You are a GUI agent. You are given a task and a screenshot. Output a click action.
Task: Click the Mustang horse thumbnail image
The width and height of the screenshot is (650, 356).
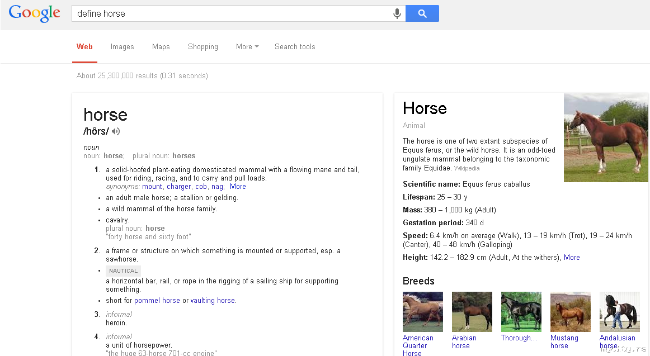[x=571, y=312]
